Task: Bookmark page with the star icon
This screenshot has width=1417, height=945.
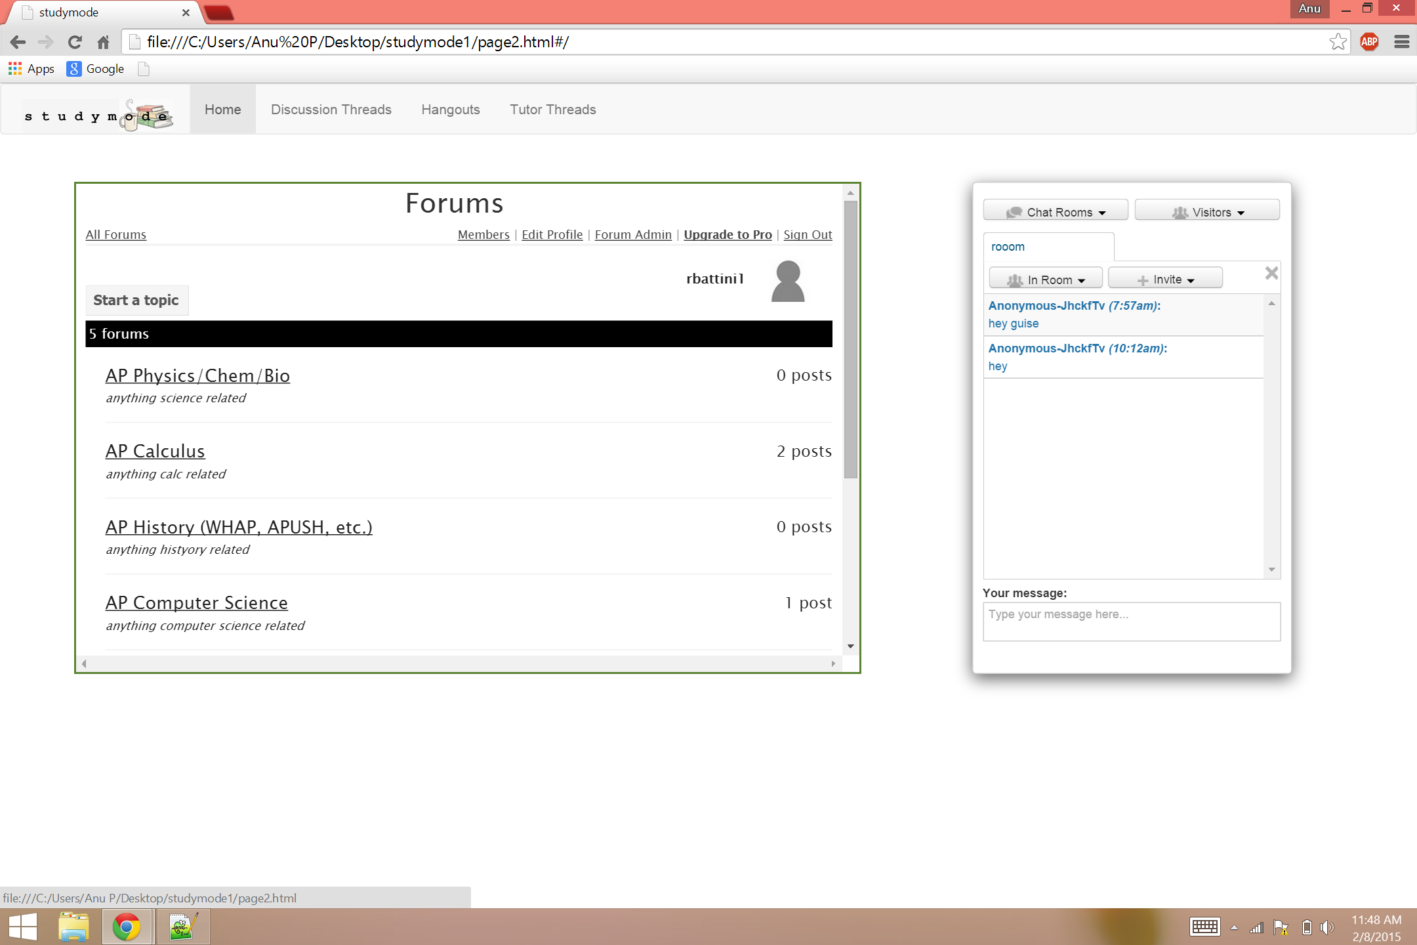Action: tap(1338, 42)
